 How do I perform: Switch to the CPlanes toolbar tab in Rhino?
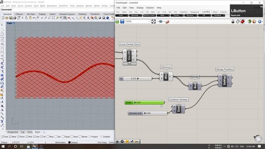[x=19, y=14]
